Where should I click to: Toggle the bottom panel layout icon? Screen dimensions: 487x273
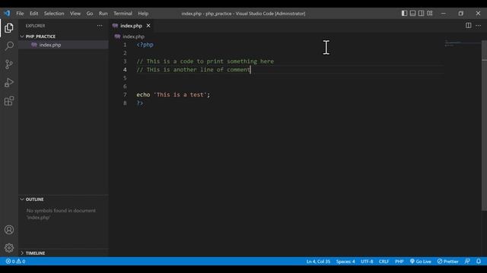pos(412,14)
